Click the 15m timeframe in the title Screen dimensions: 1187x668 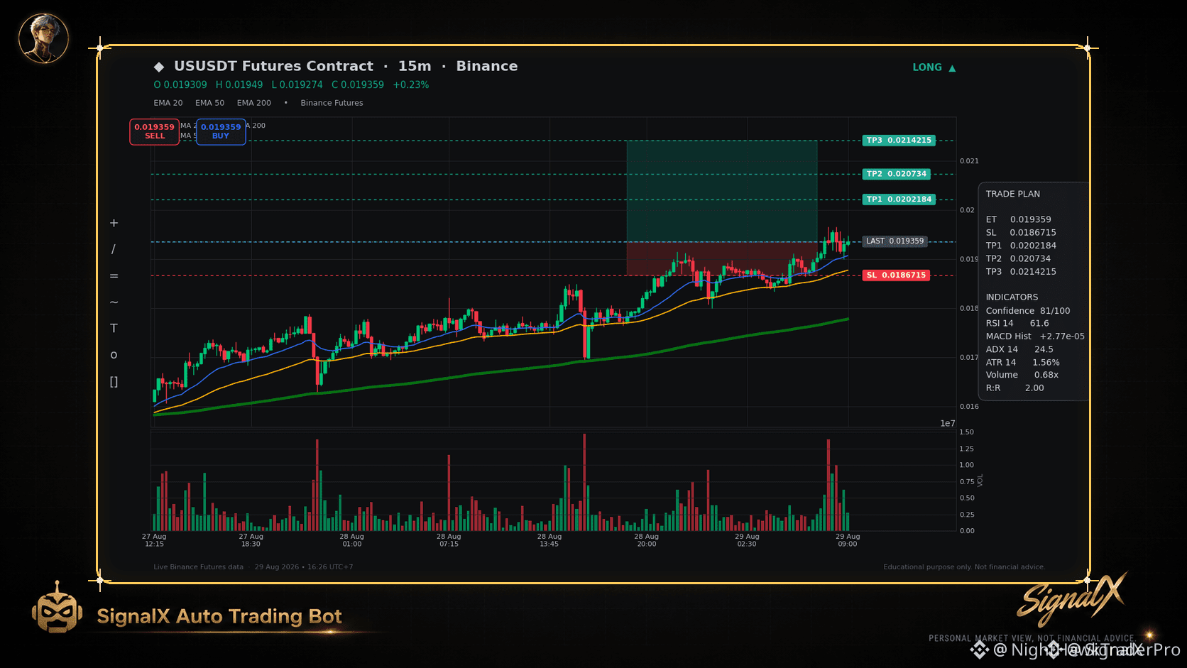click(415, 66)
